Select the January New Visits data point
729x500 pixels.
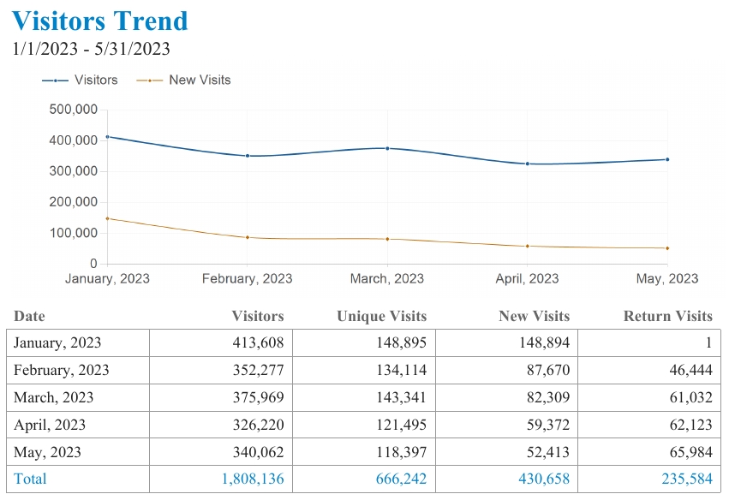click(x=107, y=218)
